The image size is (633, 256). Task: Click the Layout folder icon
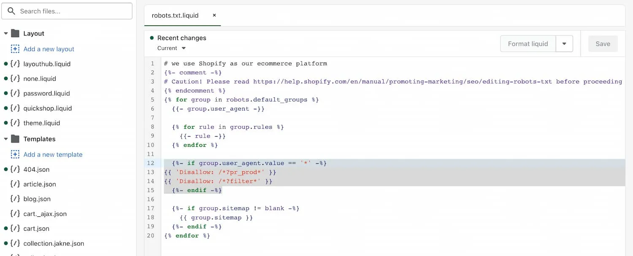coord(15,33)
